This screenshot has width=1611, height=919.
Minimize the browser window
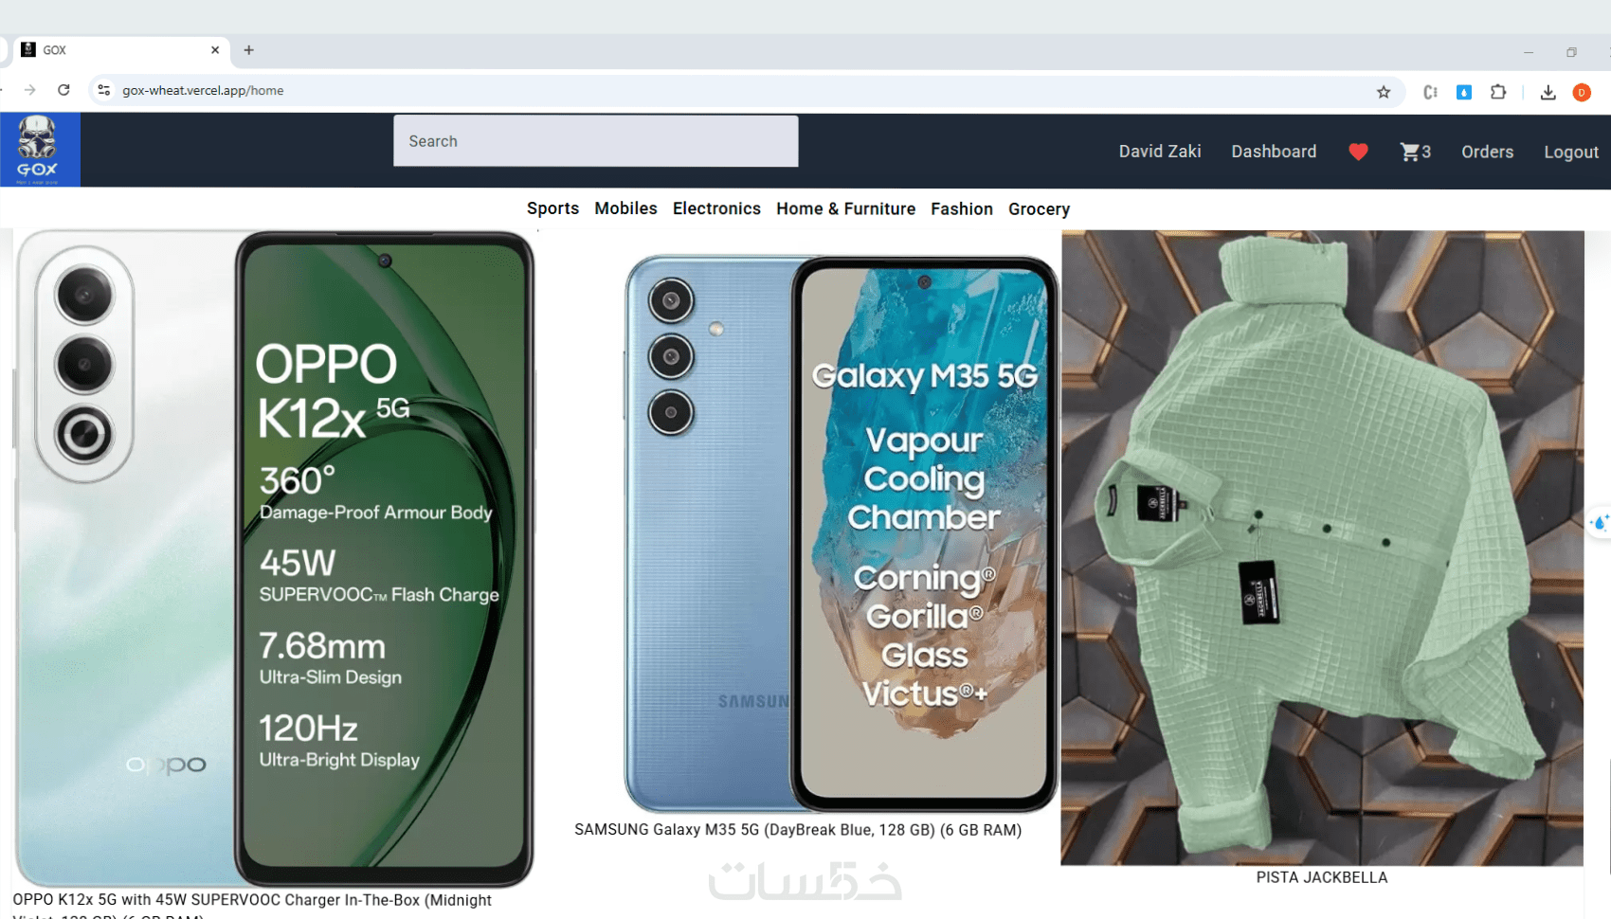[x=1529, y=52]
